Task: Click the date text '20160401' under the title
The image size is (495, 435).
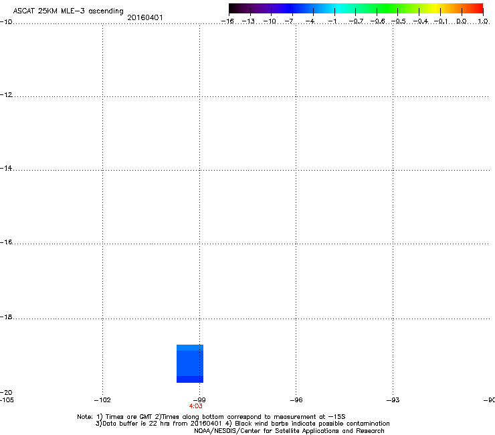Action: click(145, 17)
